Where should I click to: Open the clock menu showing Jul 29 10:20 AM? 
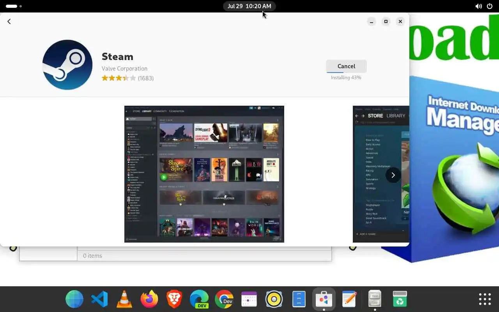click(x=249, y=6)
